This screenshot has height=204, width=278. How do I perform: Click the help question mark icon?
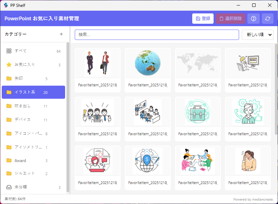(x=254, y=19)
